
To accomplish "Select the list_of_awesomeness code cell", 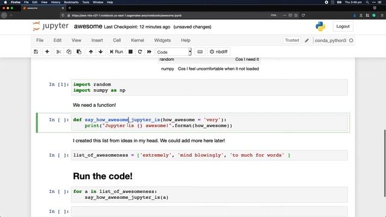I will click(x=209, y=156).
